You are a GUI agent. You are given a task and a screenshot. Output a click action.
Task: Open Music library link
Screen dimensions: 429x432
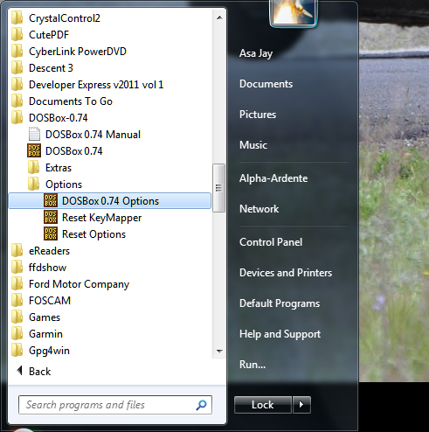[x=253, y=145]
